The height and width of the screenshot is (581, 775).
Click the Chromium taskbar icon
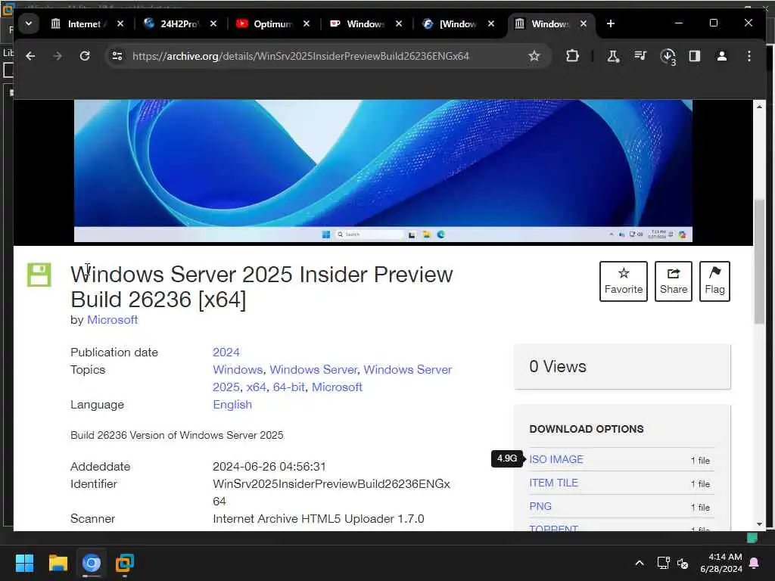92,563
